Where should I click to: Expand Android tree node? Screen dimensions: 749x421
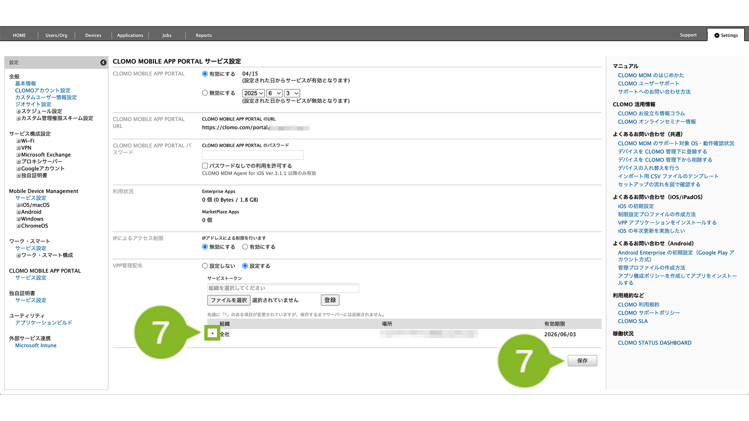(19, 212)
